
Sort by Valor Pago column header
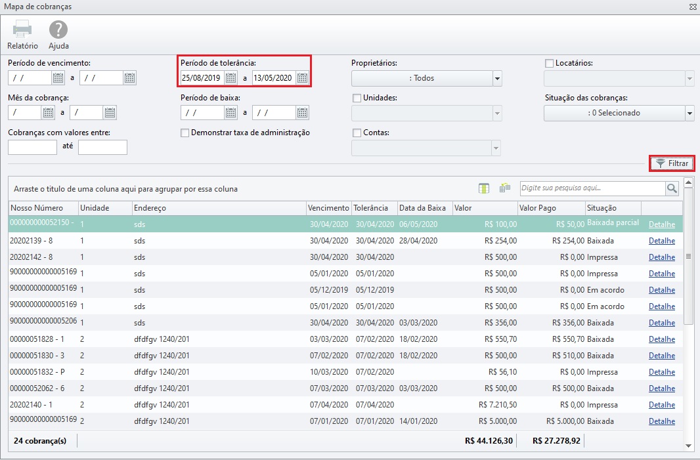pos(552,208)
